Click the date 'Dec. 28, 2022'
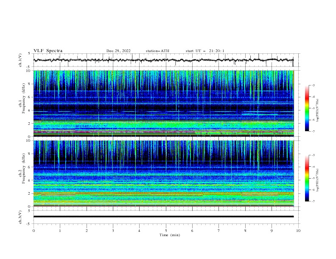 point(118,51)
